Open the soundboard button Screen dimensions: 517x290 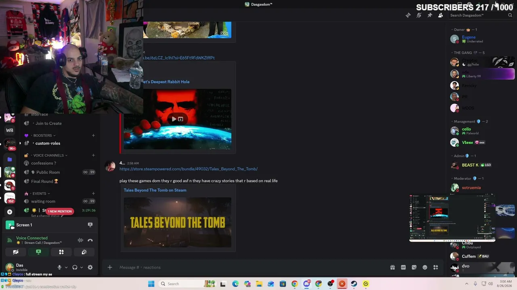[84, 252]
